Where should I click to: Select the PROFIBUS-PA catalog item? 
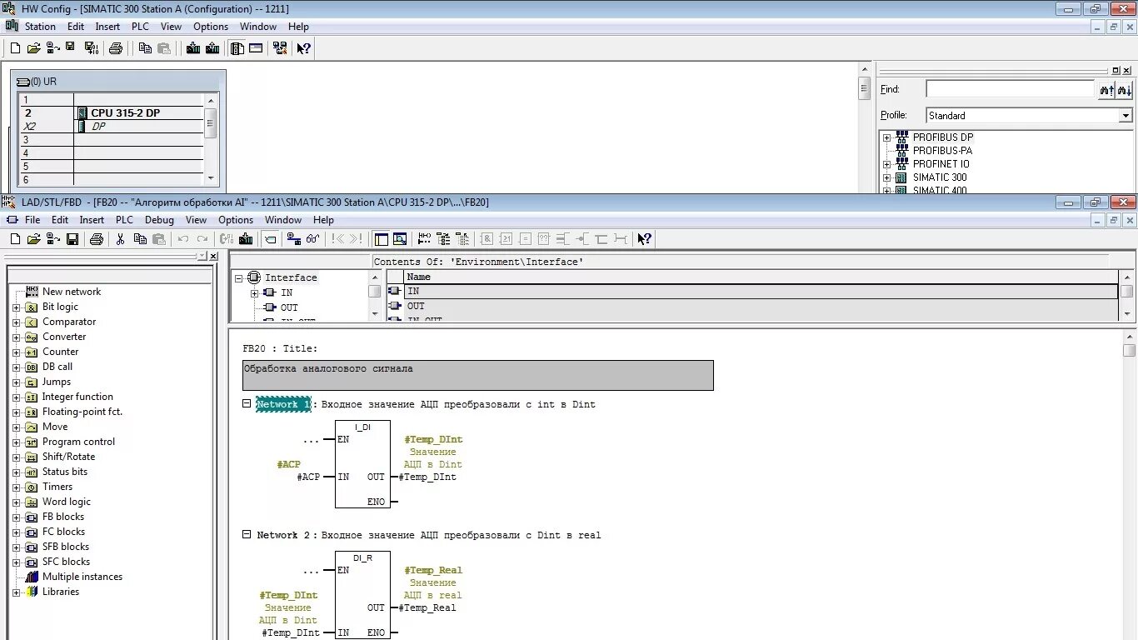(x=942, y=151)
